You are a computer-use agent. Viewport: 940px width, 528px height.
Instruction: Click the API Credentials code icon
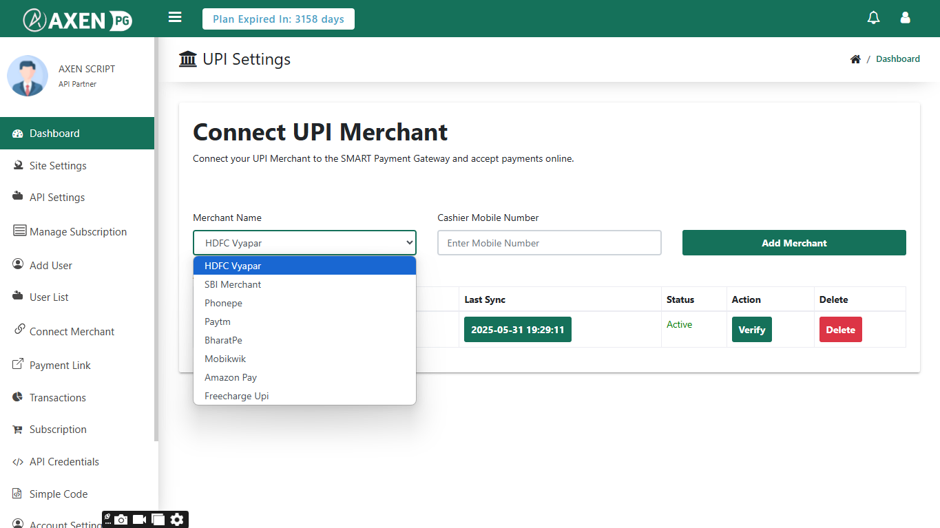pyautogui.click(x=19, y=462)
